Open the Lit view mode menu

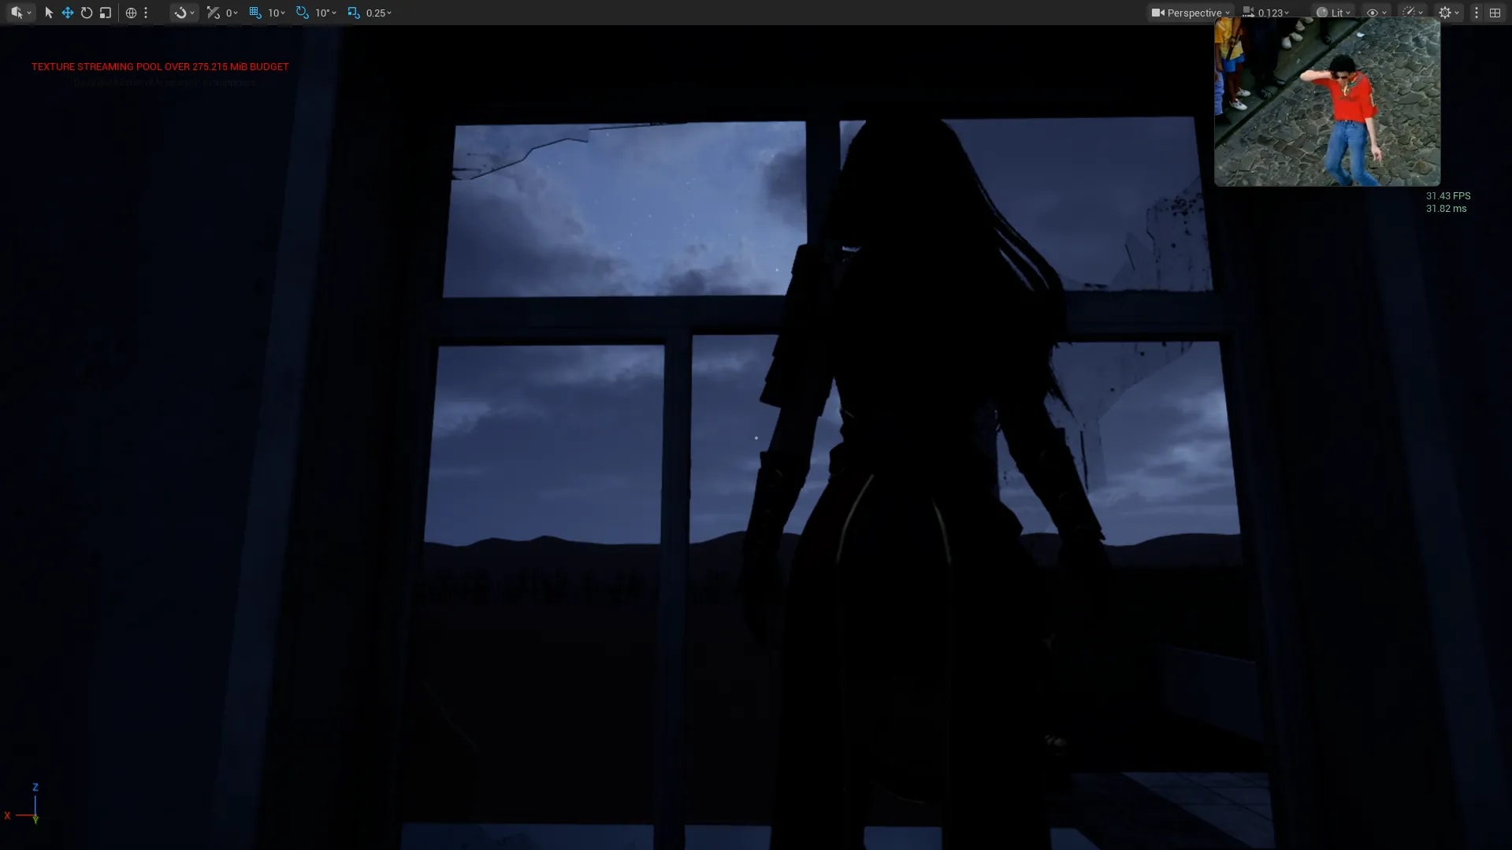[x=1333, y=13]
